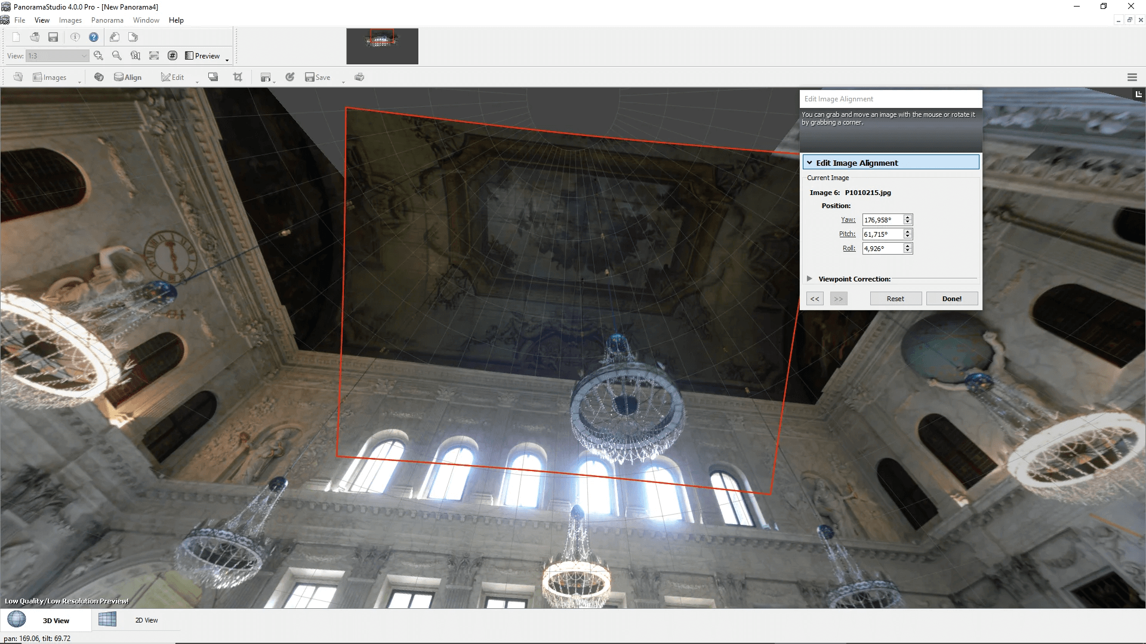Save the panorama project with the floppy disk icon
Image resolution: width=1146 pixels, height=644 pixels.
click(53, 37)
